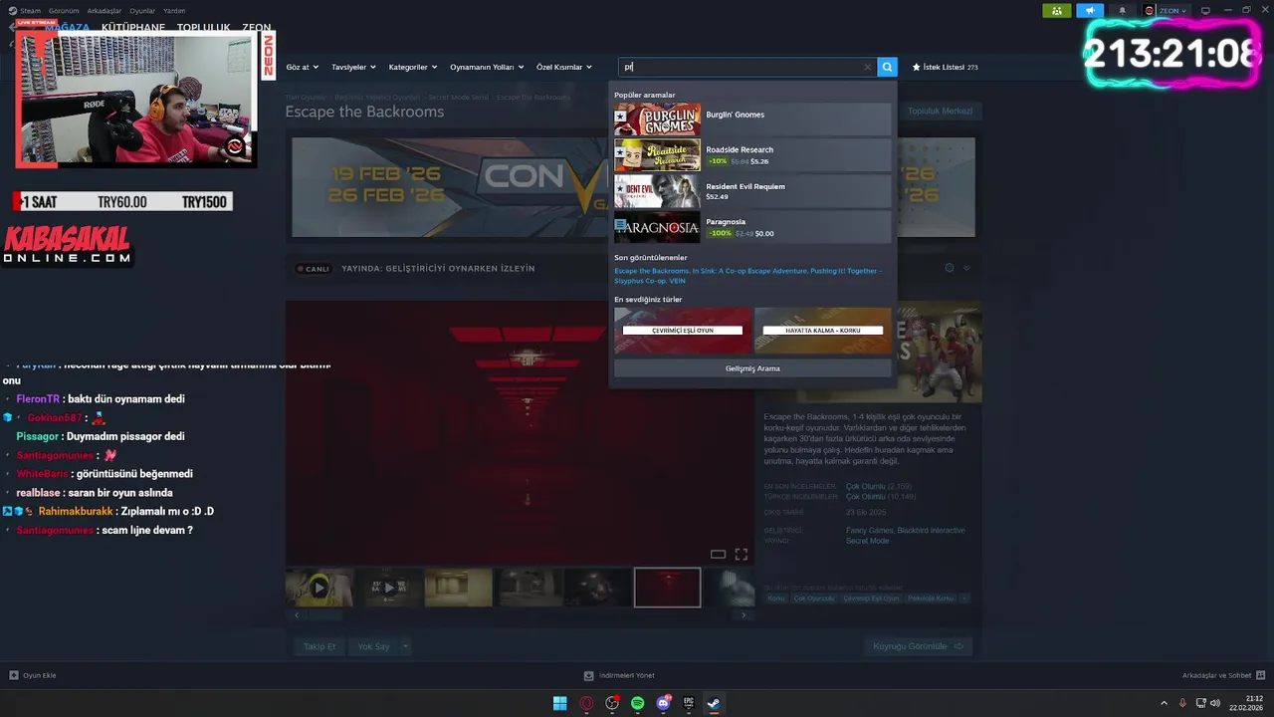Open Discord from the taskbar
1274x717 pixels.
[x=664, y=703]
